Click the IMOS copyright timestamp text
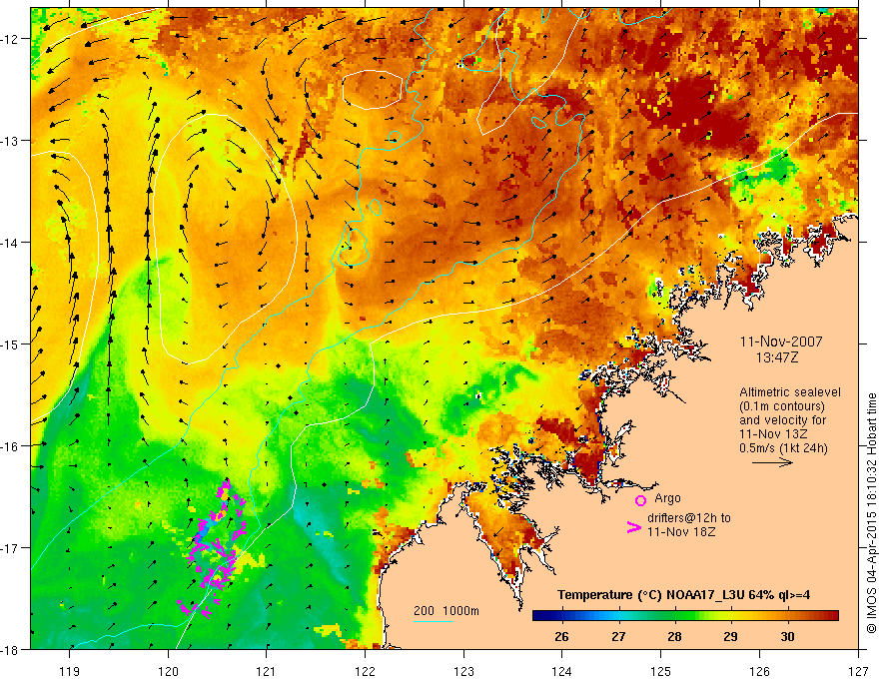 [x=872, y=512]
